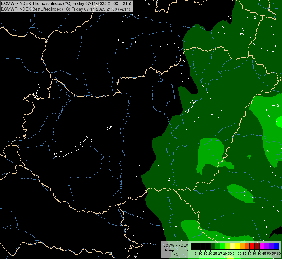Click the ThompsonIndex title line at top

[x=66, y=3]
